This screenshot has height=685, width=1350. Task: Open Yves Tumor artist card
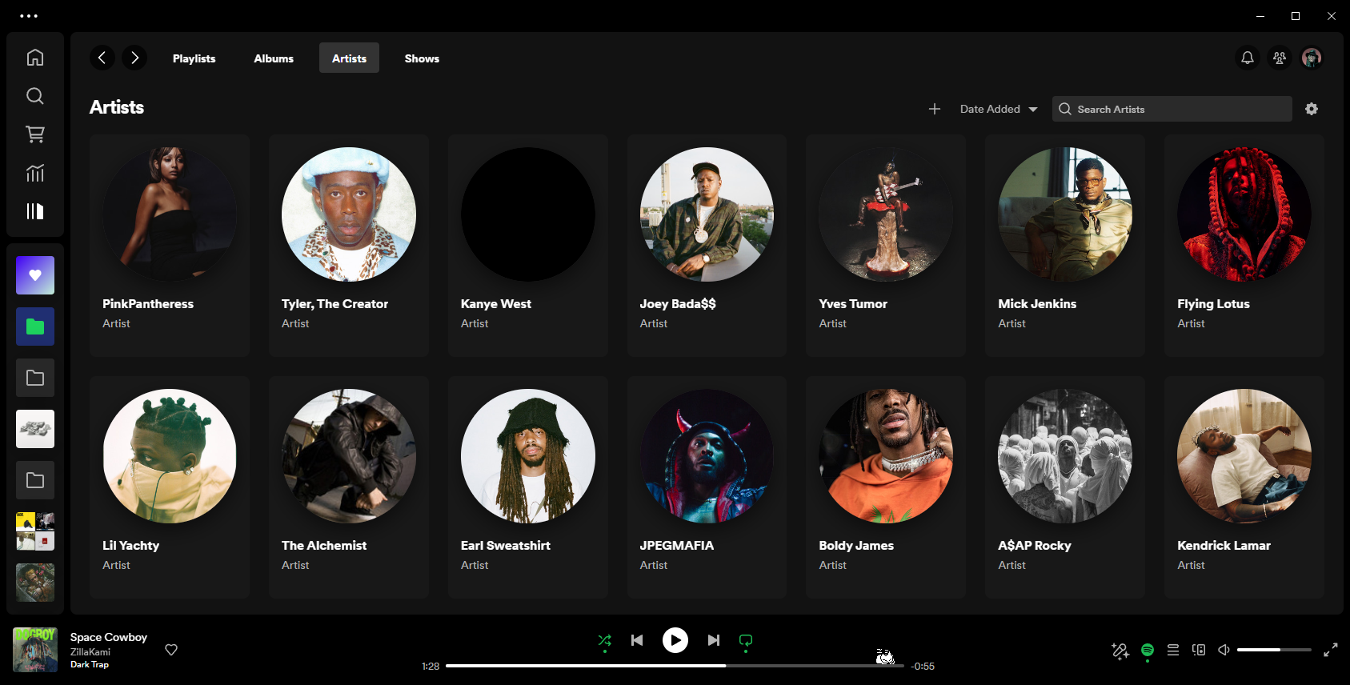(886, 246)
